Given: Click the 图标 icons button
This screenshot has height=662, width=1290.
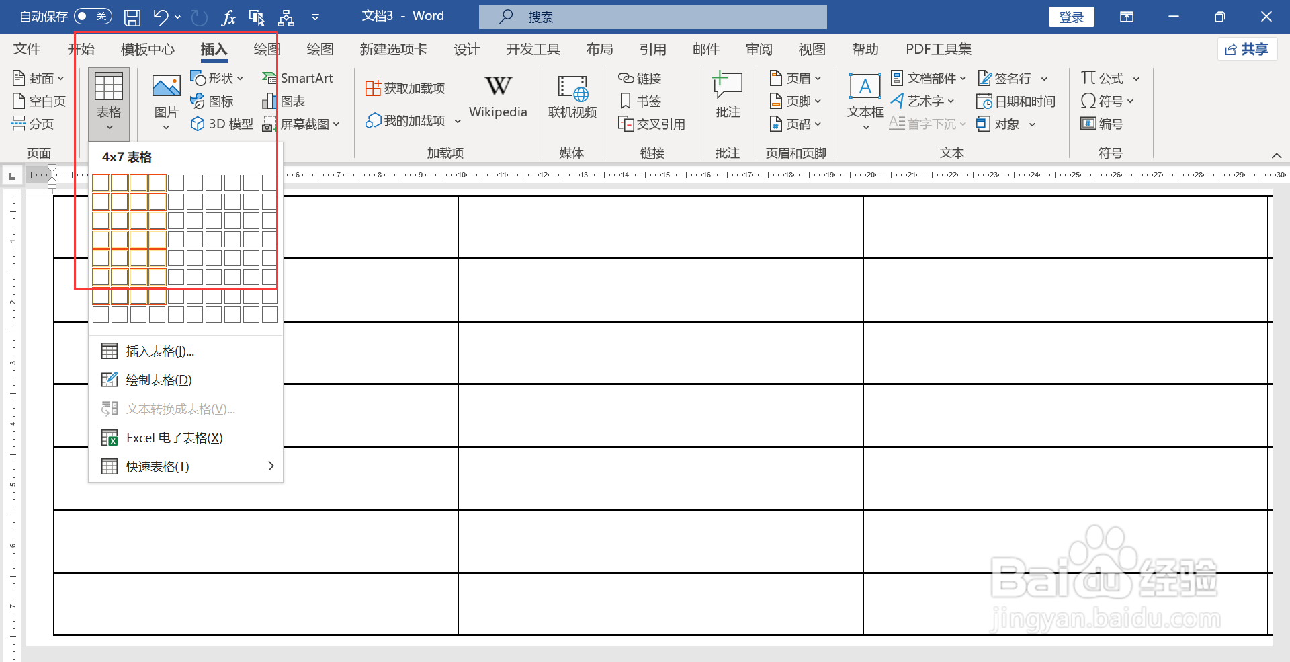Looking at the screenshot, I should coord(212,101).
